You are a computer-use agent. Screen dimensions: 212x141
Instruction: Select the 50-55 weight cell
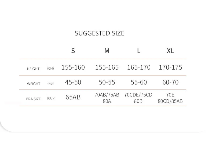[x=107, y=82]
